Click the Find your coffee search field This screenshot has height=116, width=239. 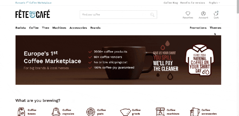[118, 15]
